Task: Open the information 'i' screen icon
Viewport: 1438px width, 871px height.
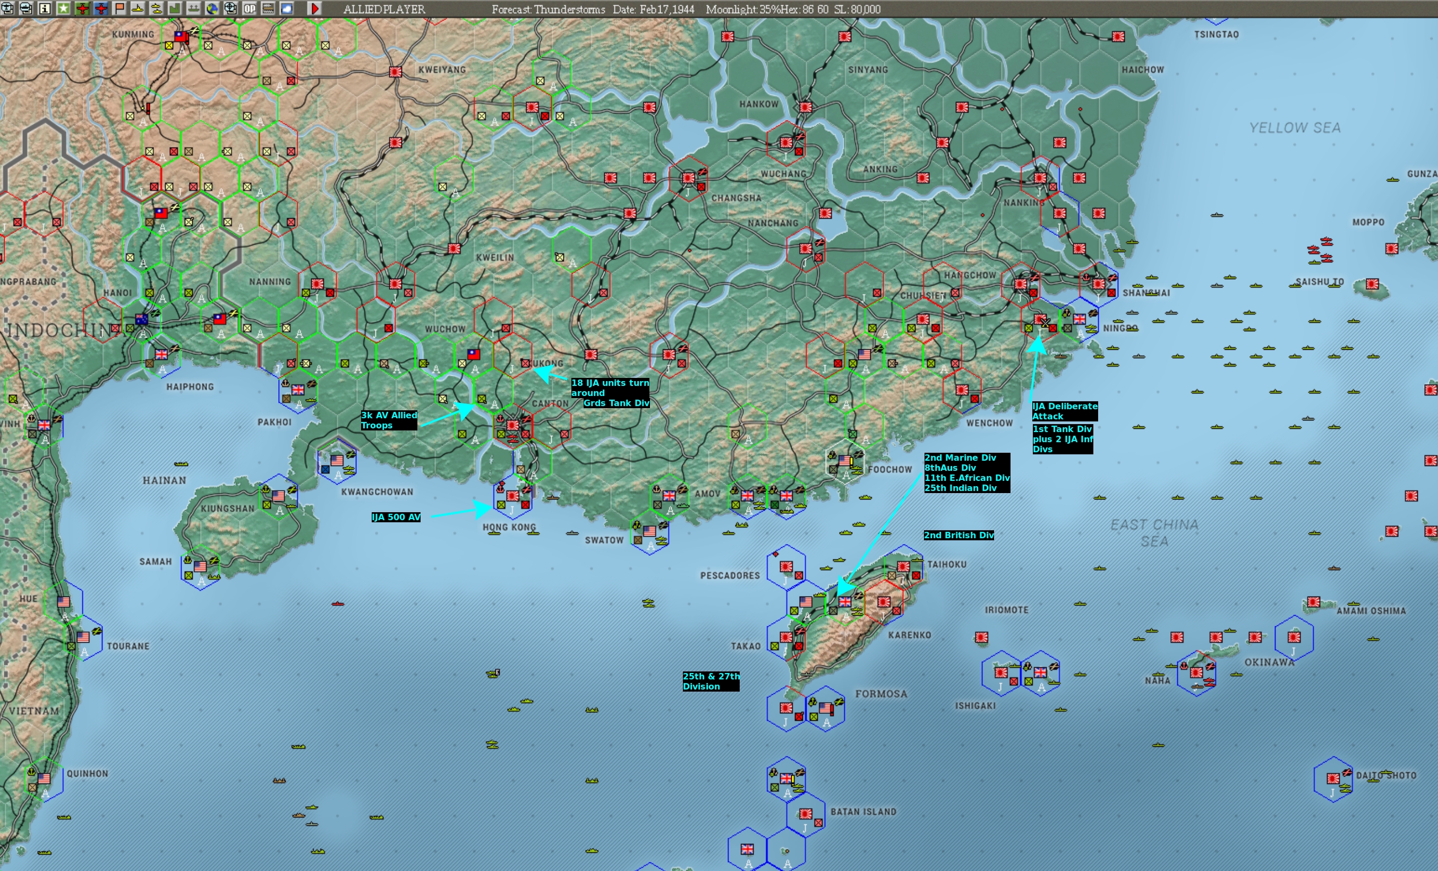Action: pos(45,8)
